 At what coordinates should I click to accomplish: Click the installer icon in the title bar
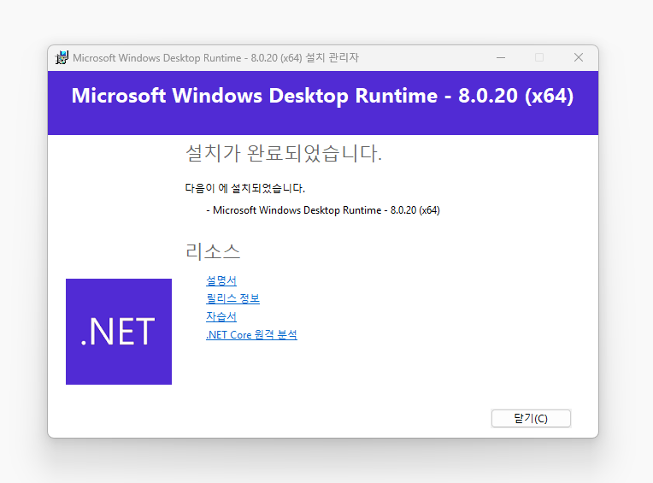click(x=62, y=58)
